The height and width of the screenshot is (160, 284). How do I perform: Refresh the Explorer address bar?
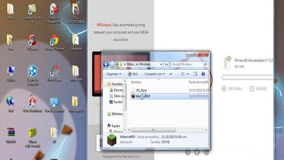[166, 64]
